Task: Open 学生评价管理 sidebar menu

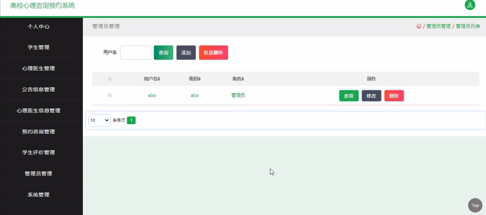Action: (x=41, y=152)
